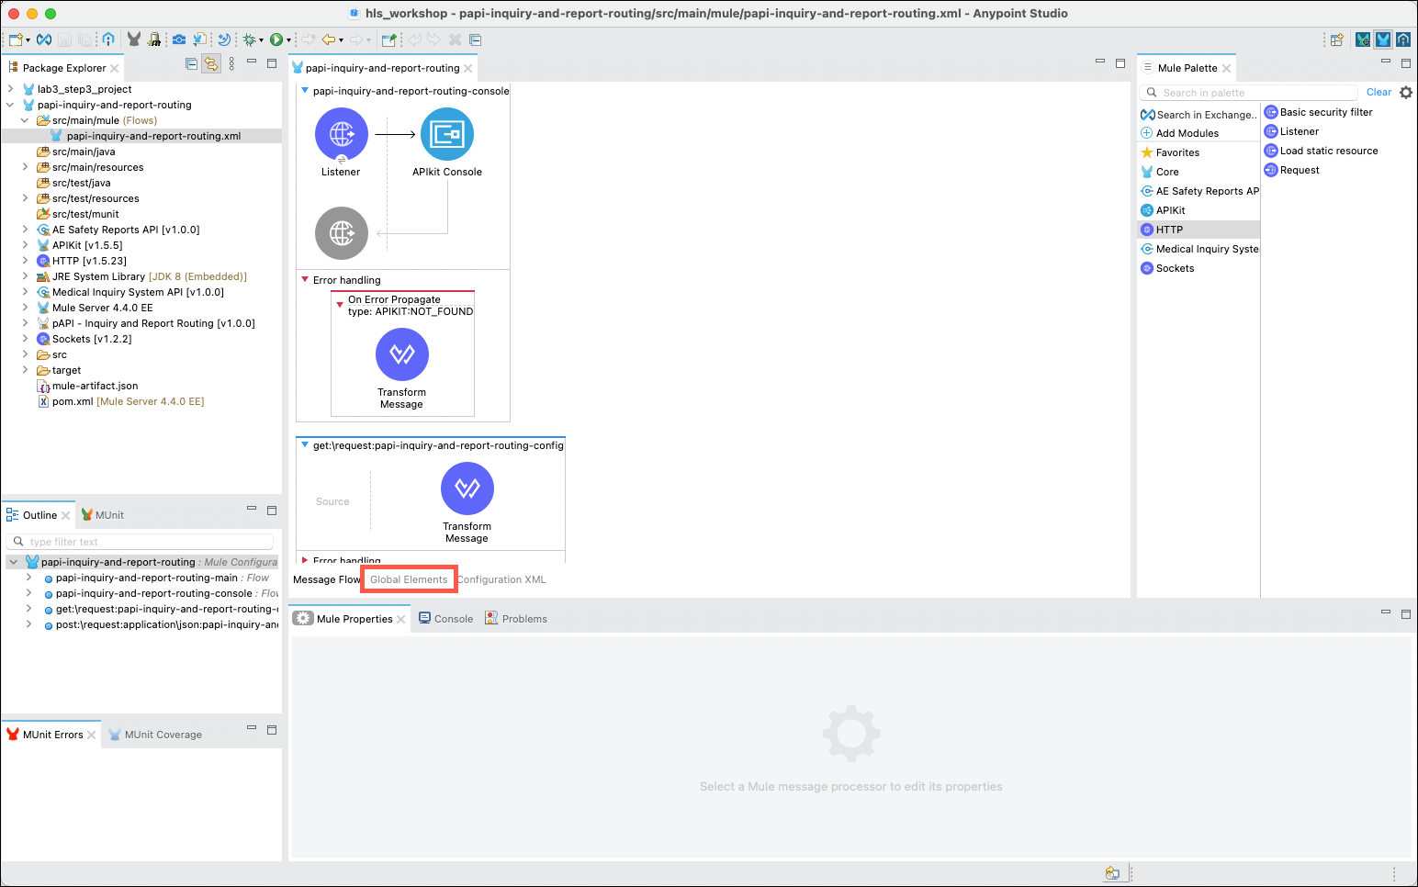Click the Outline type filter text field
The width and height of the screenshot is (1418, 887).
coord(140,542)
